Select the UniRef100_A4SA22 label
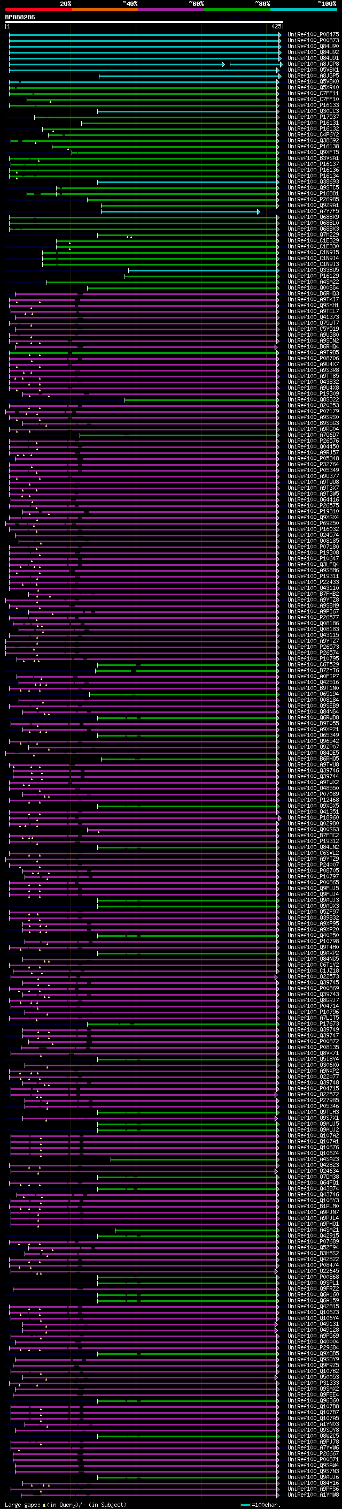342x1509 pixels. (x=313, y=282)
